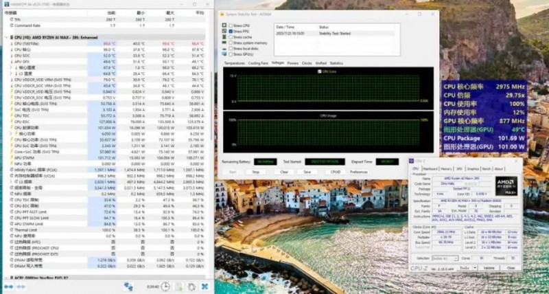
Task: Enable the Stress CPU checkbox
Action: click(231, 25)
